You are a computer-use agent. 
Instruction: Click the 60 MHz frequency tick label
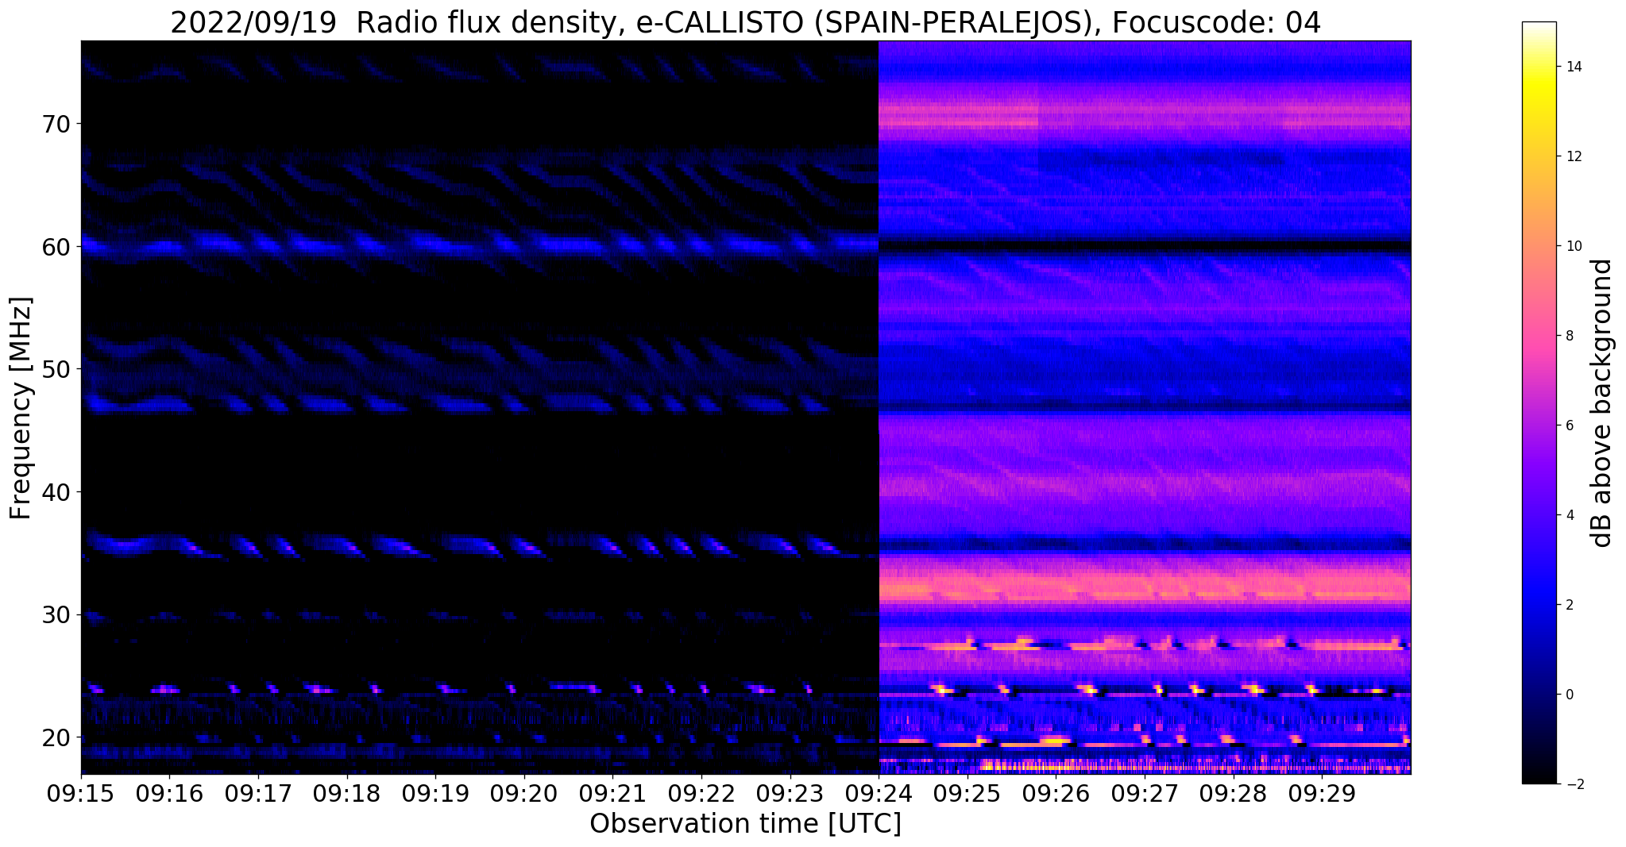56,247
